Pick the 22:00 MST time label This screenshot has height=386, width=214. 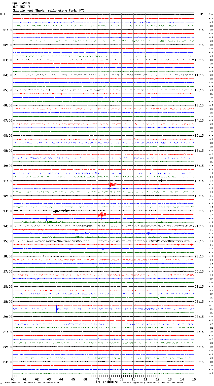[8, 347]
